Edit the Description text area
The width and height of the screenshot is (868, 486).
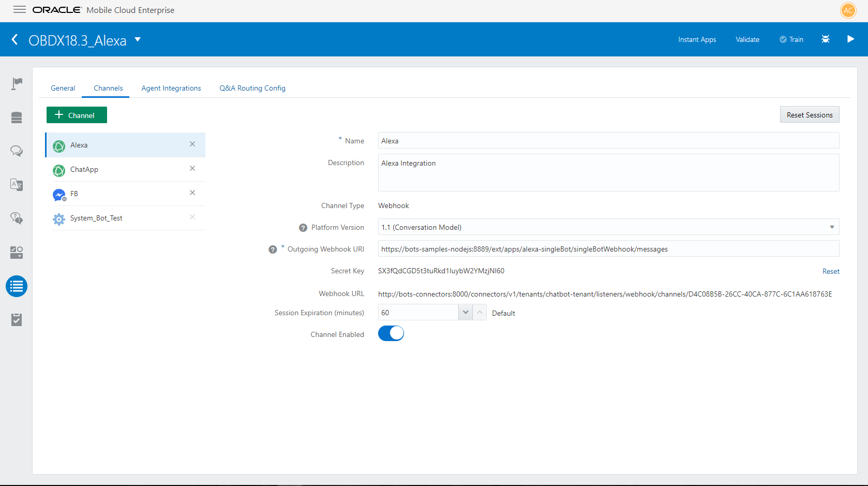pyautogui.click(x=608, y=173)
